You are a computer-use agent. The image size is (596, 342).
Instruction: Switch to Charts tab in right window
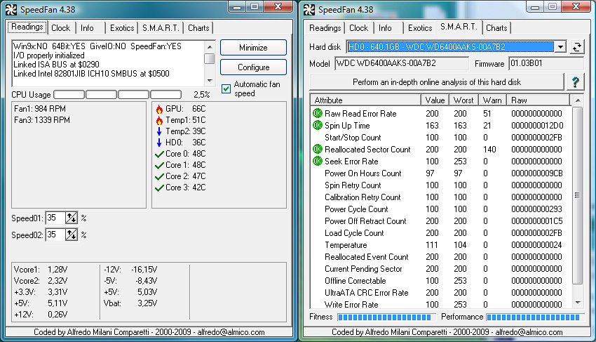click(x=496, y=28)
